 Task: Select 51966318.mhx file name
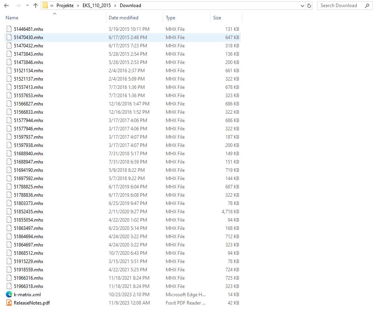(x=28, y=287)
